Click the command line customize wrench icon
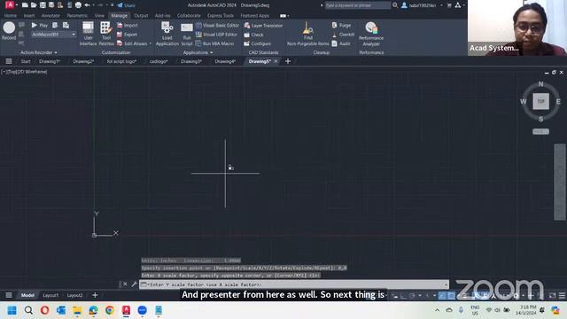 134,284
